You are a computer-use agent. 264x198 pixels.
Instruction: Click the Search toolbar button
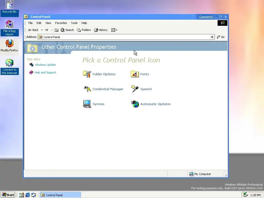[x=67, y=30]
